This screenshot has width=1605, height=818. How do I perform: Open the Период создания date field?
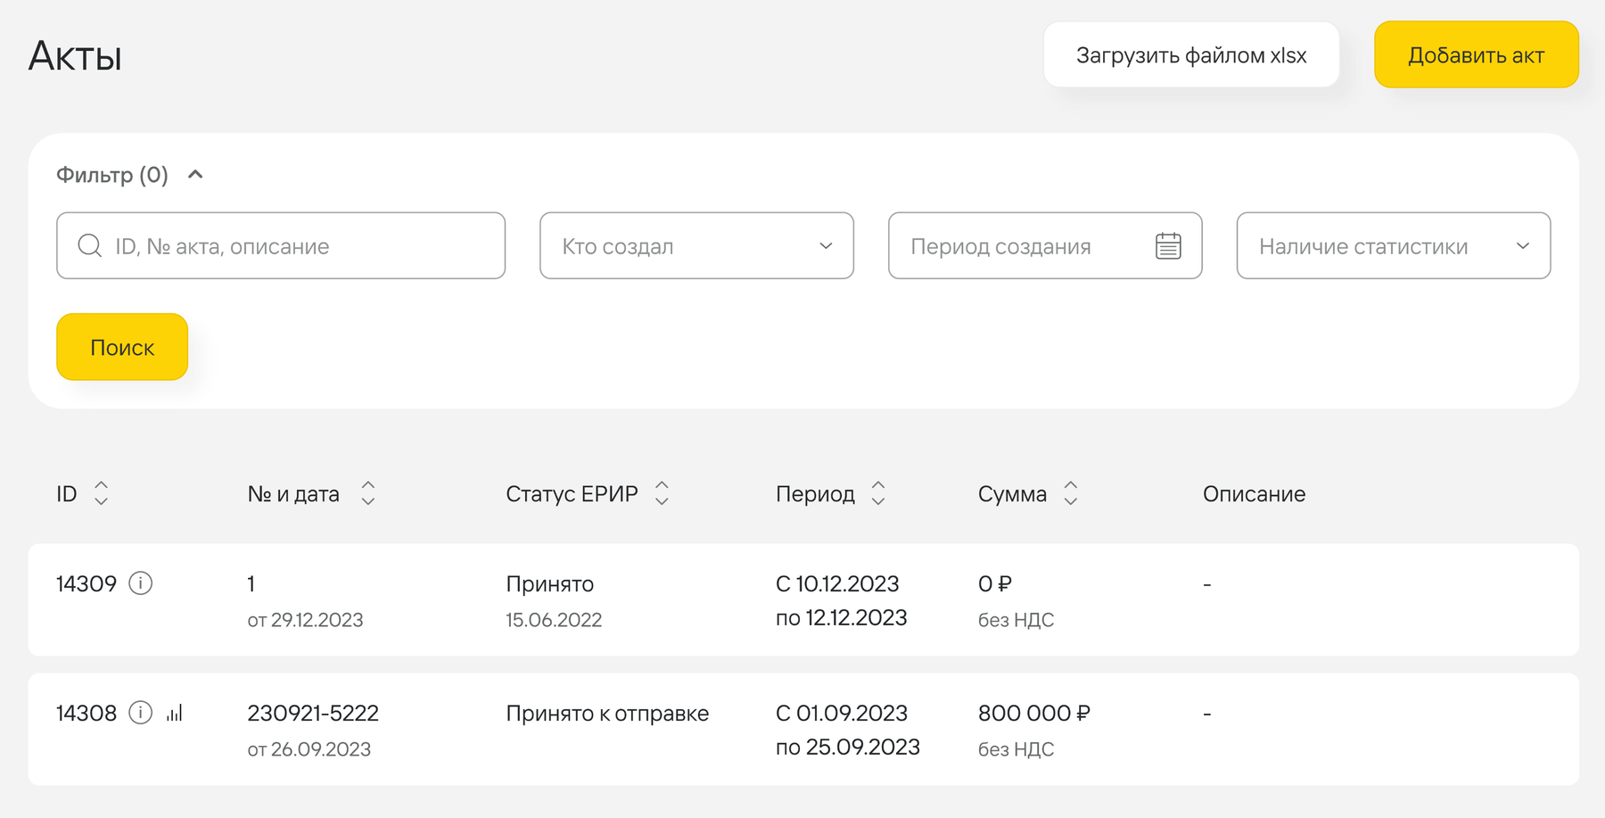[1045, 245]
